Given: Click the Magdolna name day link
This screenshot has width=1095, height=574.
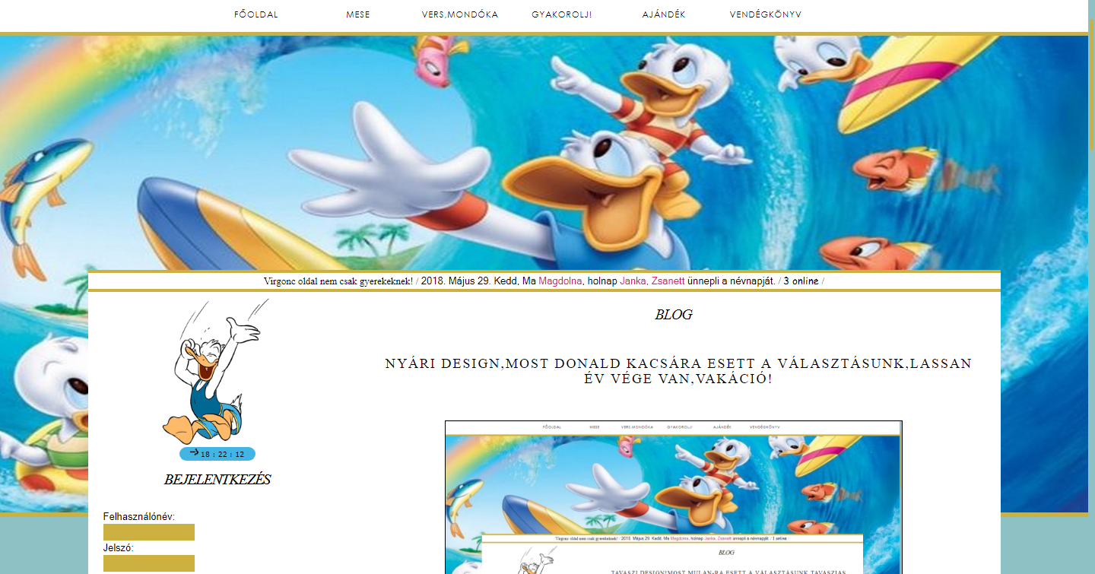Looking at the screenshot, I should point(560,281).
